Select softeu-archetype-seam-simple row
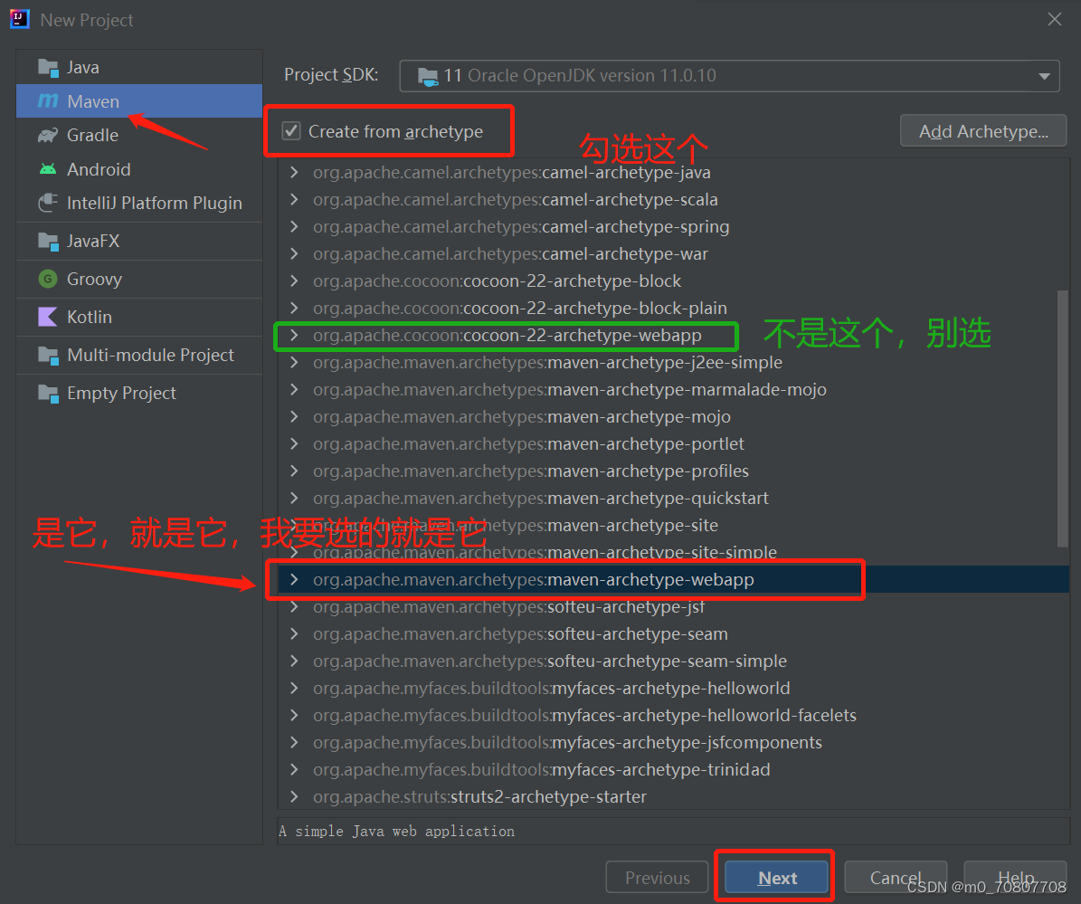1081x904 pixels. 674,661
